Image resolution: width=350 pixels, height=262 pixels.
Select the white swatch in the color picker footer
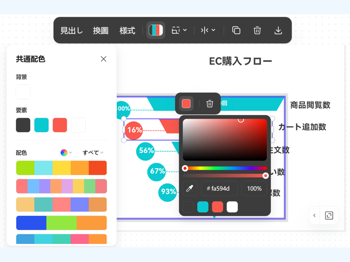point(232,207)
